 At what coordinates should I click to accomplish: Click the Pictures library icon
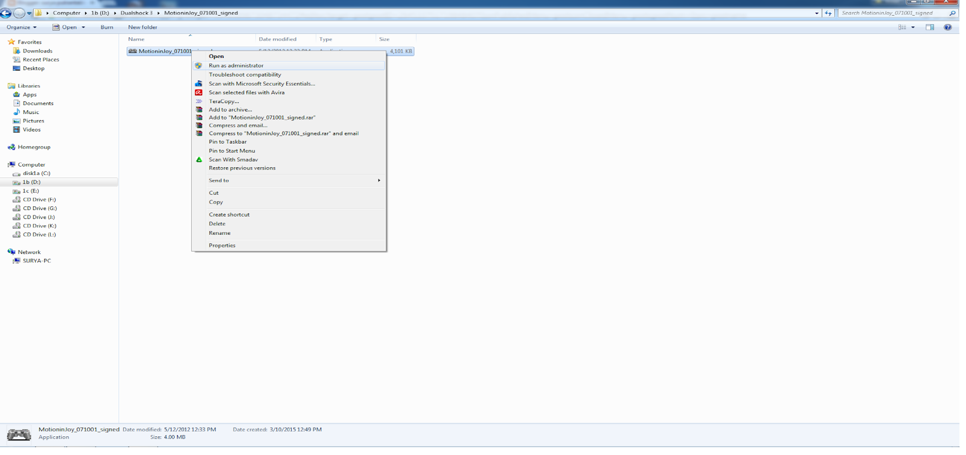coord(17,121)
